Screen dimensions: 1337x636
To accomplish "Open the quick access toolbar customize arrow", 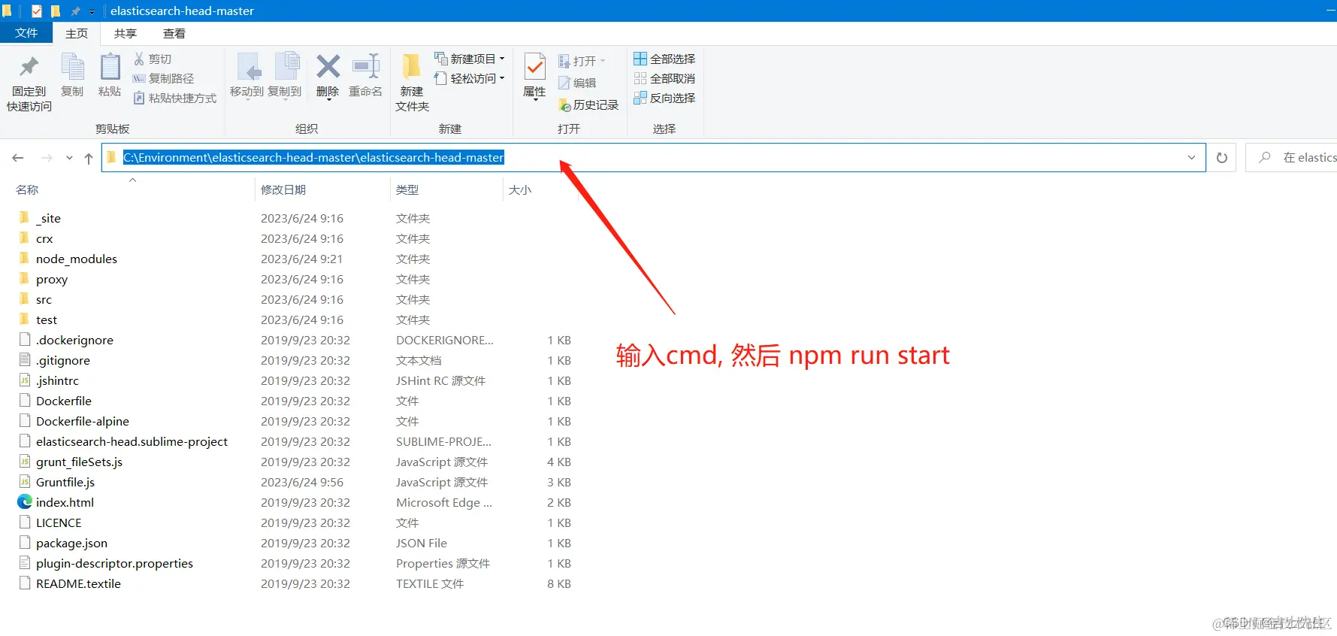I will tap(92, 11).
